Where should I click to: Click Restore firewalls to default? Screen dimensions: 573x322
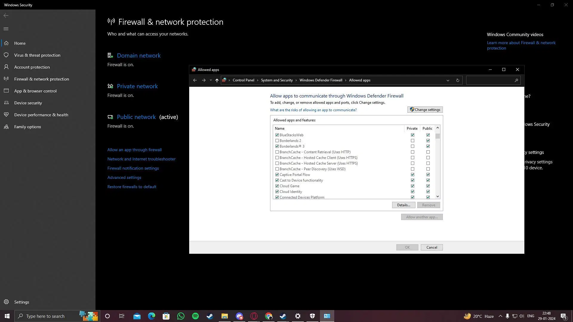[132, 187]
